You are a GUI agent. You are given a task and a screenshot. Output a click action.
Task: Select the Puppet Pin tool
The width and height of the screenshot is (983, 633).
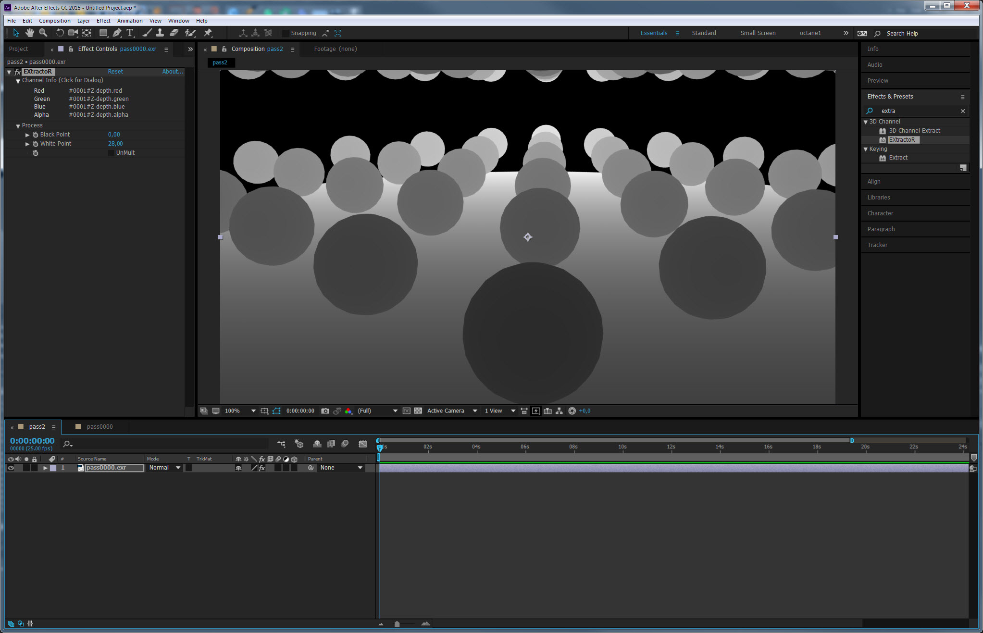pyautogui.click(x=208, y=33)
